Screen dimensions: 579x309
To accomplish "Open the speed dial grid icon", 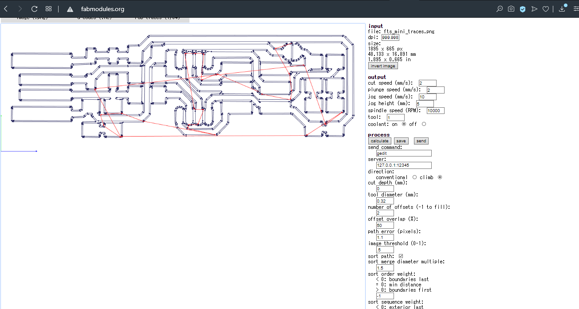I will click(49, 9).
